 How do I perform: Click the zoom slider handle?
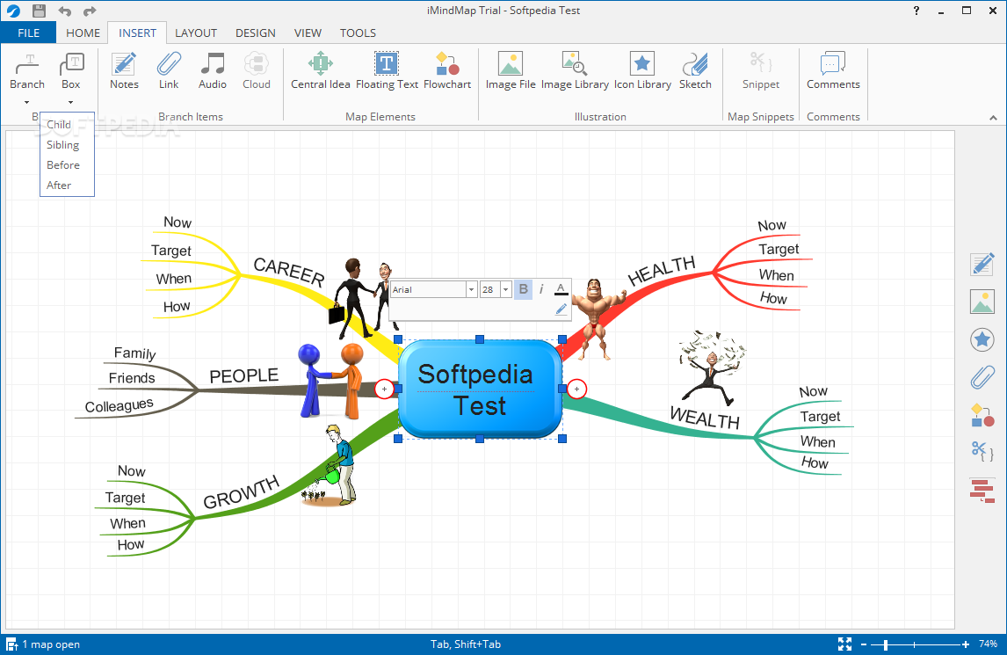click(886, 644)
